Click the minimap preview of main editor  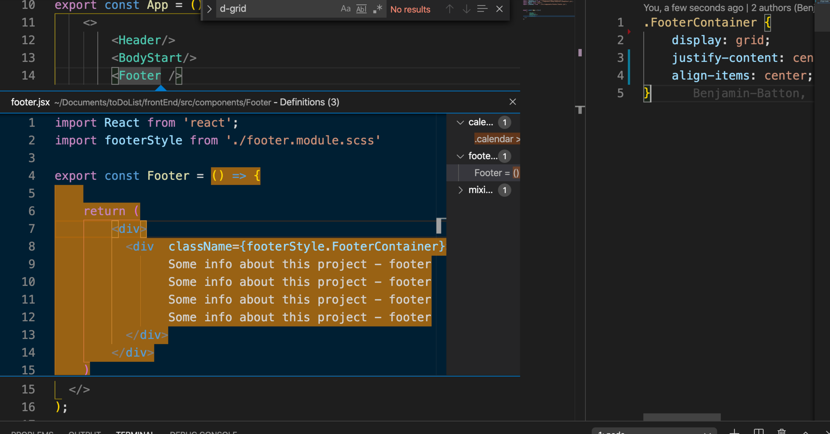(548, 10)
